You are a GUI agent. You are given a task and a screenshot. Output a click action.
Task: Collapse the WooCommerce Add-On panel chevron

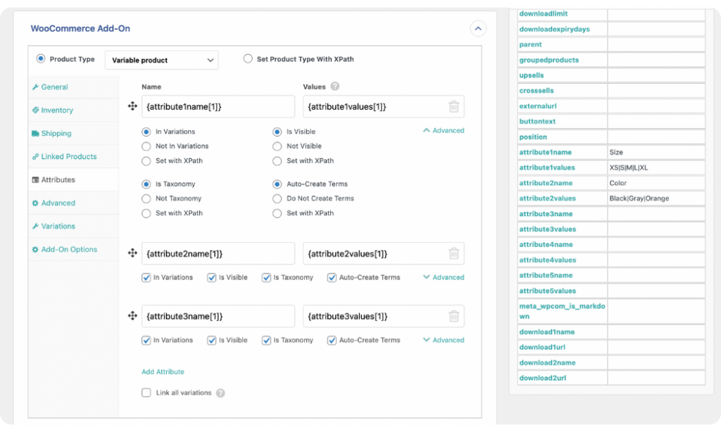coord(478,28)
